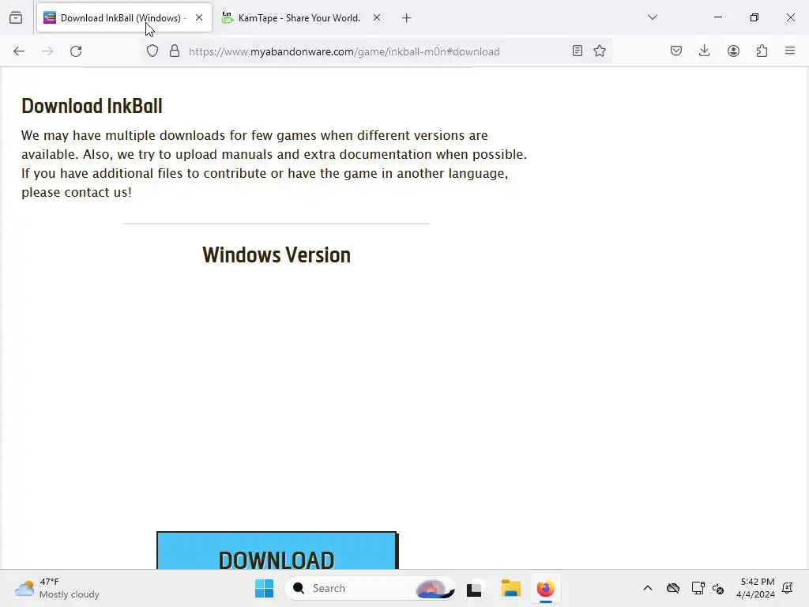Click Firefox icon on taskbar
The width and height of the screenshot is (809, 607).
pos(545,588)
